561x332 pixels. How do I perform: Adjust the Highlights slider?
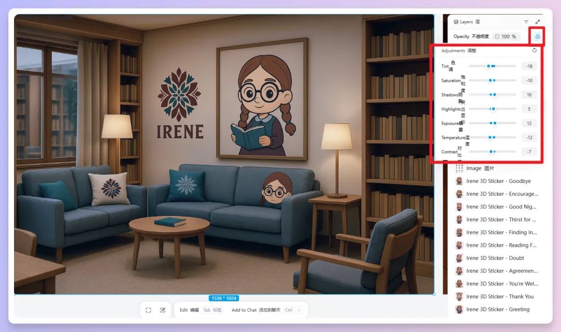click(492, 109)
